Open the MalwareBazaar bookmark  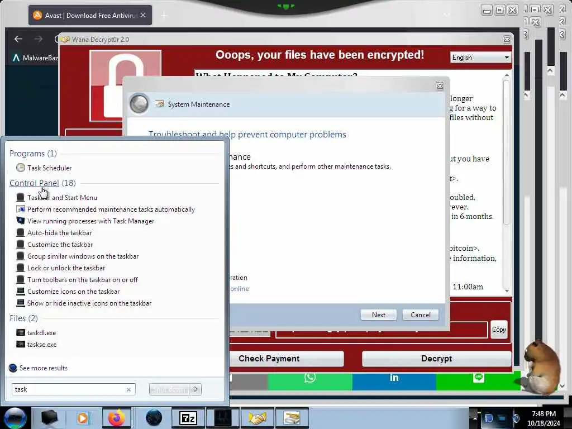36,58
